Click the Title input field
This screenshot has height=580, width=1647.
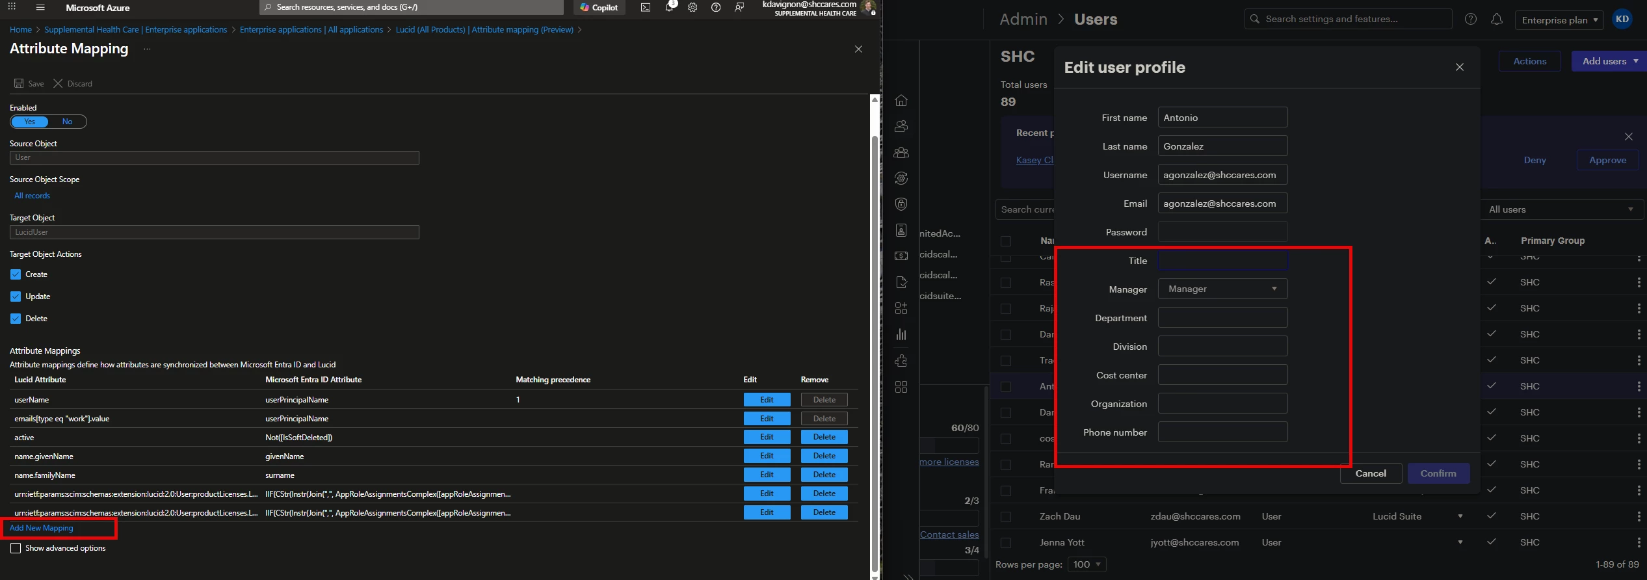tap(1222, 260)
